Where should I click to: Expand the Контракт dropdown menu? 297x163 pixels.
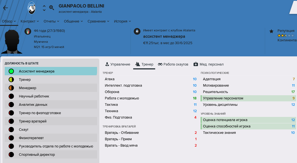click(x=30, y=21)
